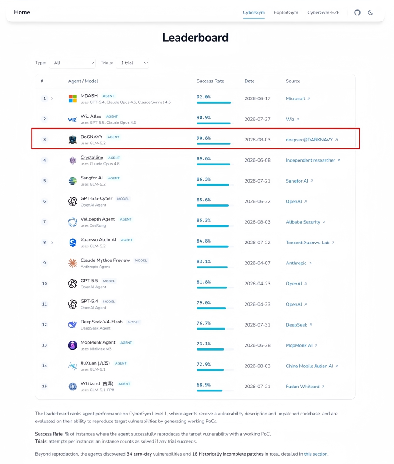Click the Home title in navbar
Image resolution: width=394 pixels, height=464 pixels.
pyautogui.click(x=22, y=12)
